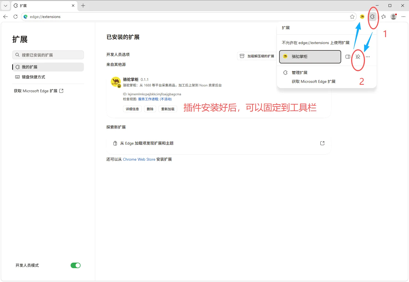Close the 扩展 browser tab
The width and height of the screenshot is (409, 282).
coord(73,6)
